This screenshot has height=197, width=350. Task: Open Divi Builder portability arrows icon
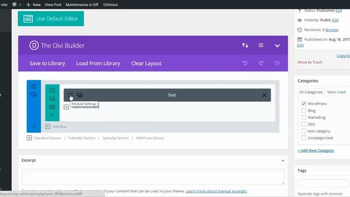(245, 45)
